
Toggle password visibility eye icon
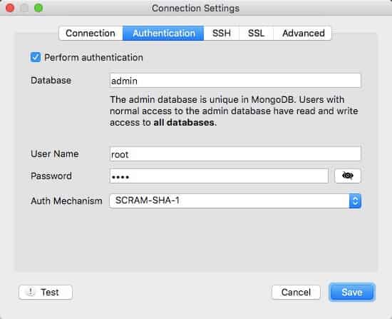348,176
